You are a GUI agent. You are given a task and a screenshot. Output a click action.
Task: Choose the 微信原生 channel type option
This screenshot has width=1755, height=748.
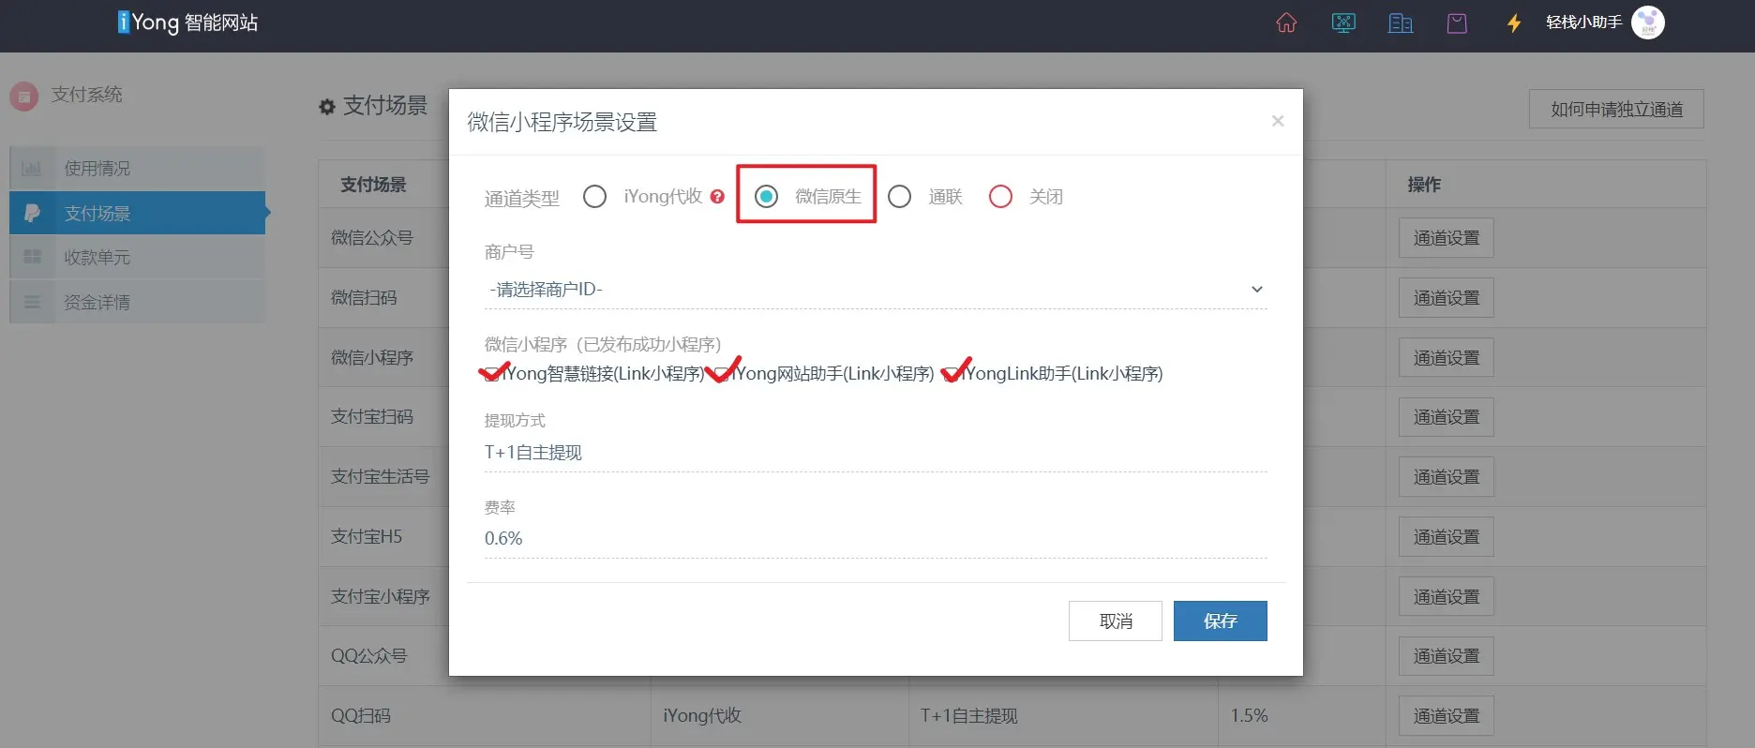tap(767, 197)
